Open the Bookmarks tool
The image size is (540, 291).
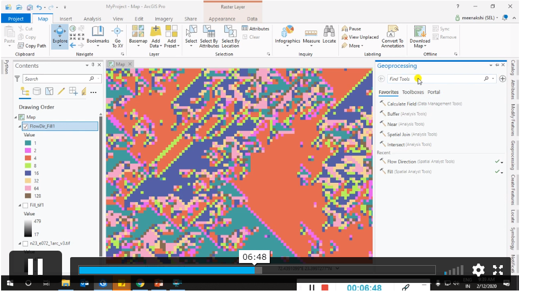point(98,35)
